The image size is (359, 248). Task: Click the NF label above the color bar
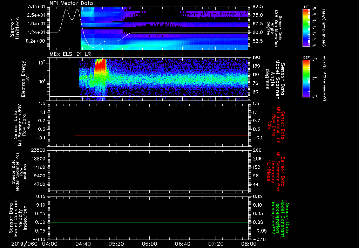306,7
